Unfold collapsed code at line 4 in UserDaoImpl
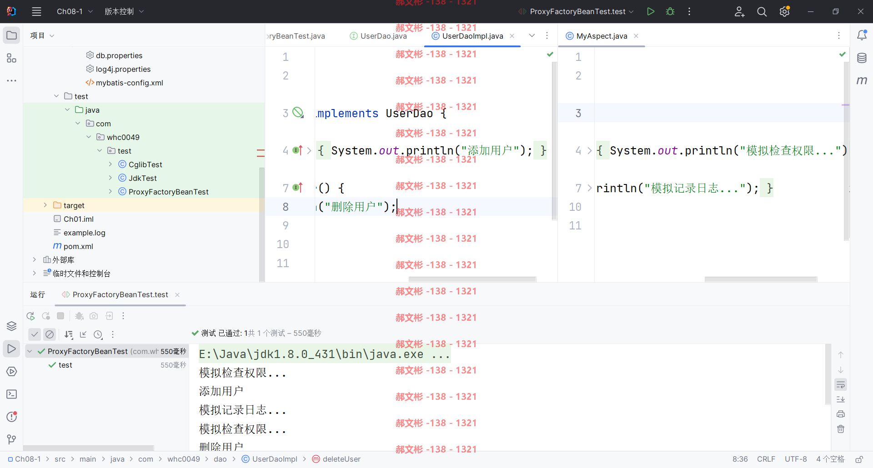Viewport: 873px width, 468px height. coord(309,150)
